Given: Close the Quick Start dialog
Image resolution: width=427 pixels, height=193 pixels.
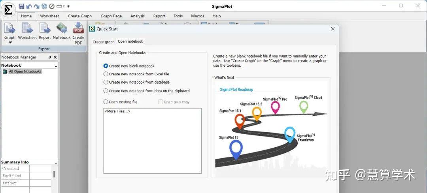Looking at the screenshot, I should (333, 29).
